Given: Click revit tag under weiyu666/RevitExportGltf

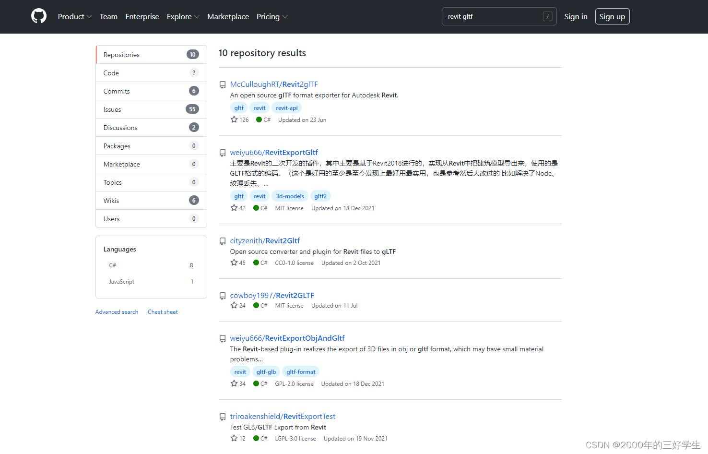Looking at the screenshot, I should coord(260,196).
